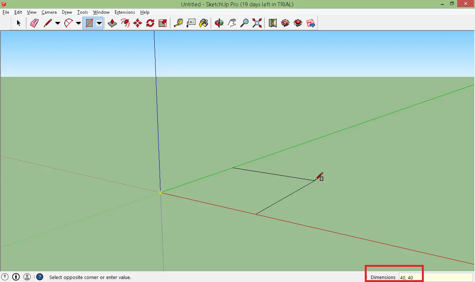The width and height of the screenshot is (475, 282).
Task: Click the SketchUp logo in title bar
Action: 4,4
